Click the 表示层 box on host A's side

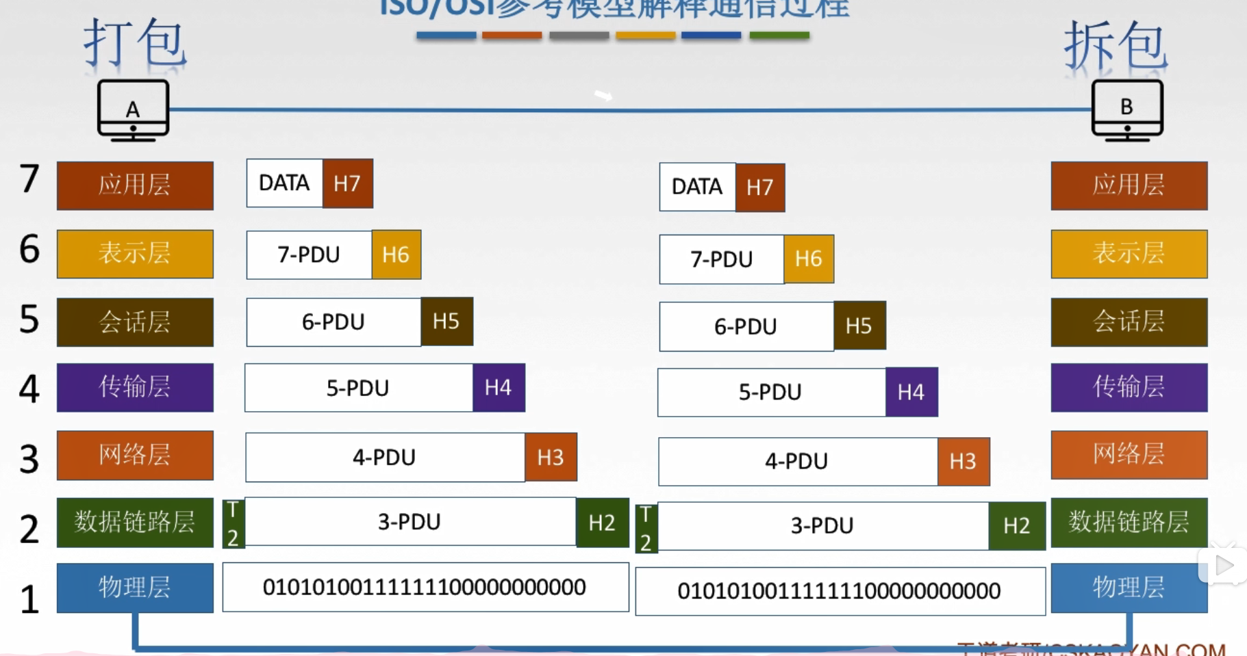tap(135, 254)
